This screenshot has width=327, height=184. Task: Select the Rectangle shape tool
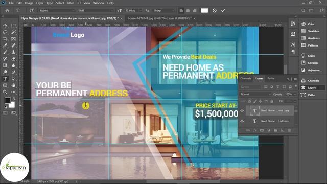[x=5, y=85]
